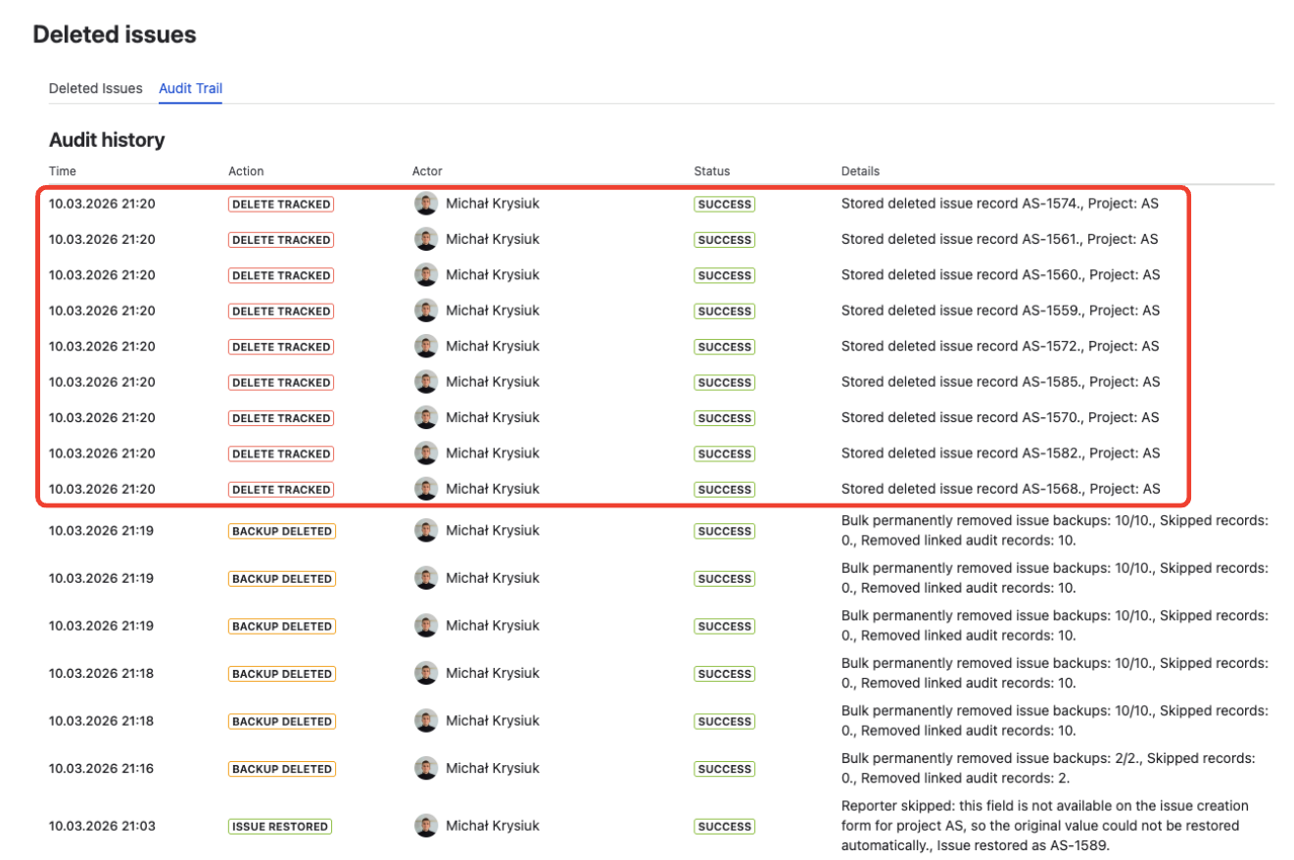Image resolution: width=1294 pixels, height=860 pixels.
Task: Click the avatar in the ISSUE RESTORED row
Action: (426, 826)
